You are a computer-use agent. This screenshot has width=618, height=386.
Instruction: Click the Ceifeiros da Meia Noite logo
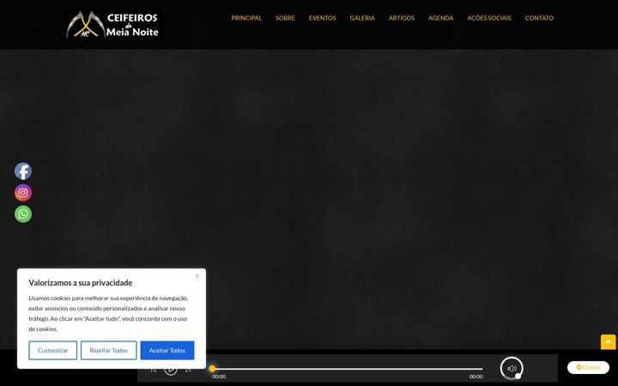(x=112, y=24)
